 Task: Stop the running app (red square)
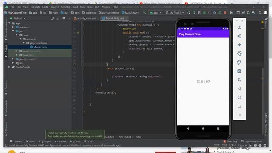click(x=225, y=13)
